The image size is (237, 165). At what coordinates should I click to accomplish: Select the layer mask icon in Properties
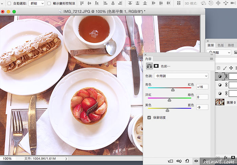pos(156,66)
